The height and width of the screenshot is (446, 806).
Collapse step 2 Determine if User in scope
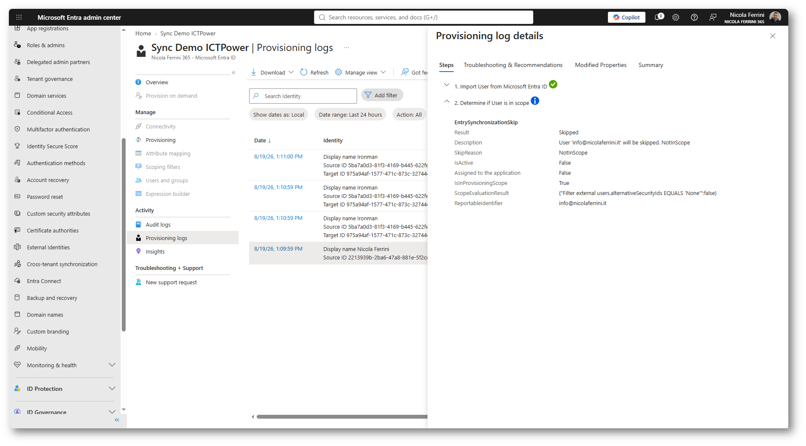point(447,101)
